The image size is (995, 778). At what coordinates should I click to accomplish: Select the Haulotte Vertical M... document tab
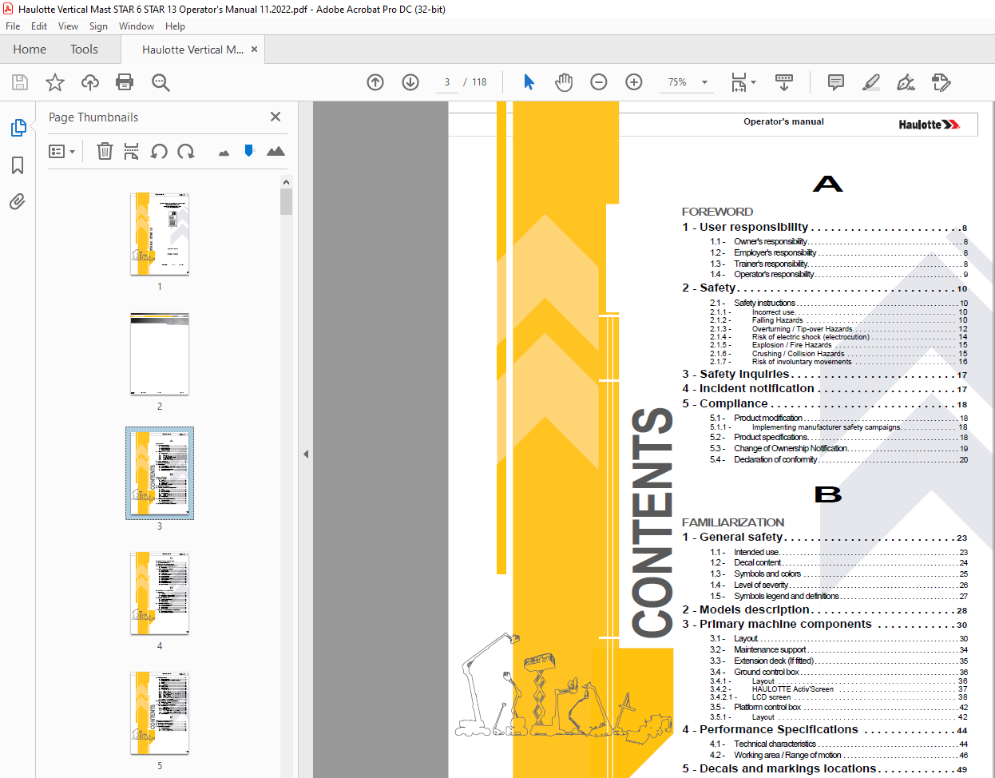(x=192, y=50)
